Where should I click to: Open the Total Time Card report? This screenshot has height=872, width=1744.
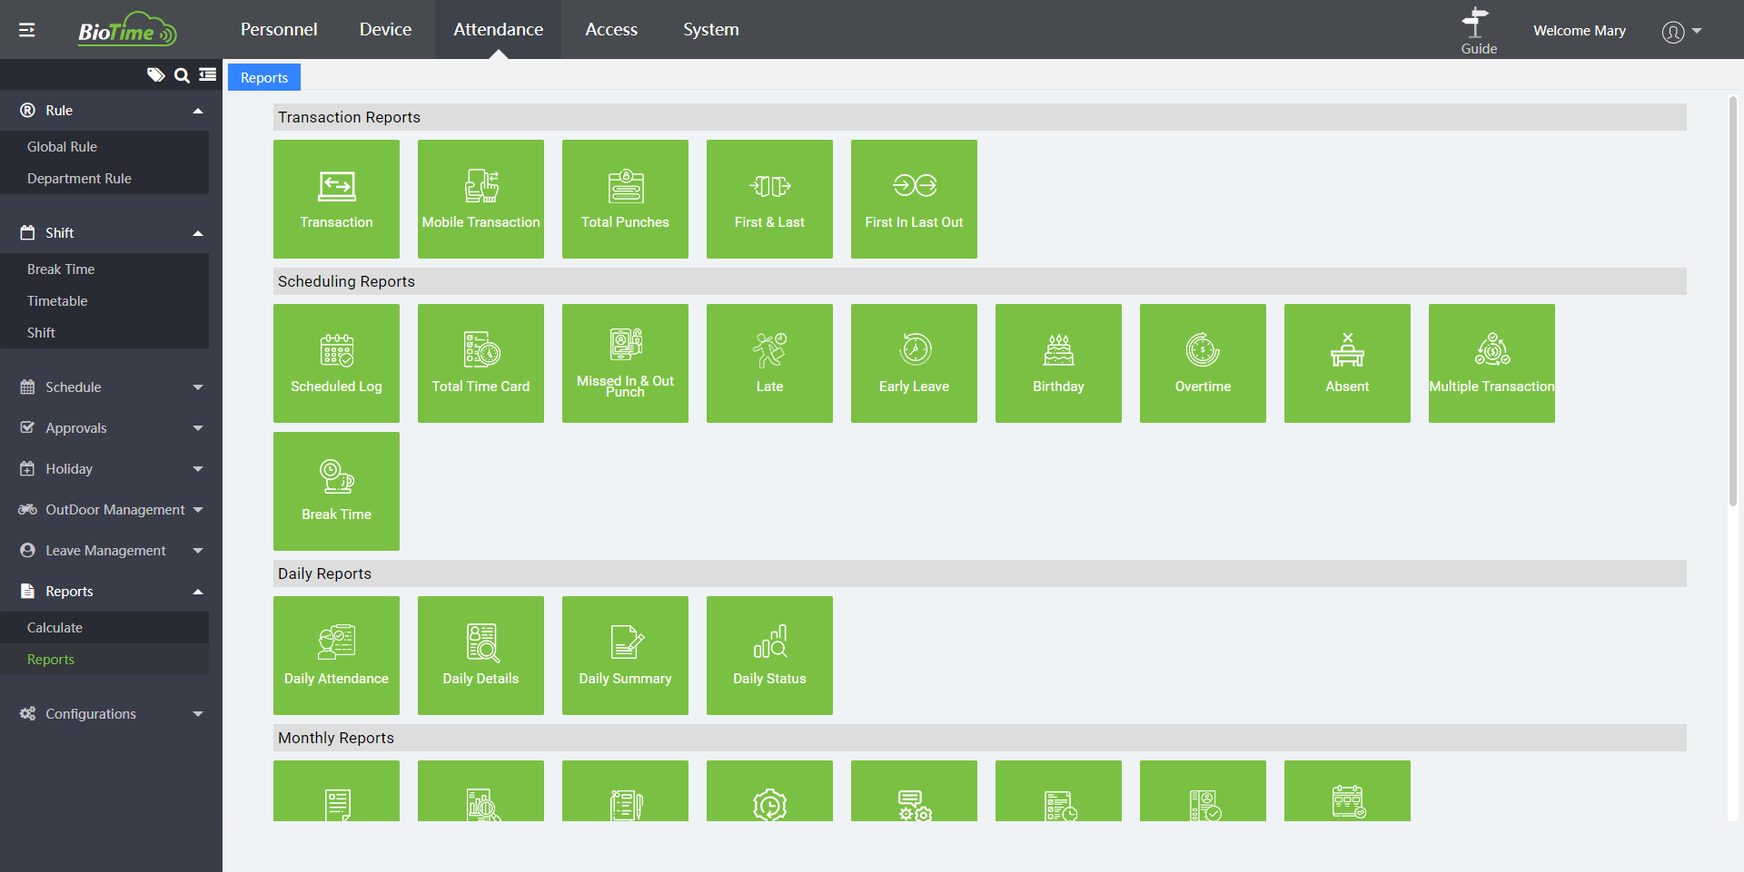(481, 363)
